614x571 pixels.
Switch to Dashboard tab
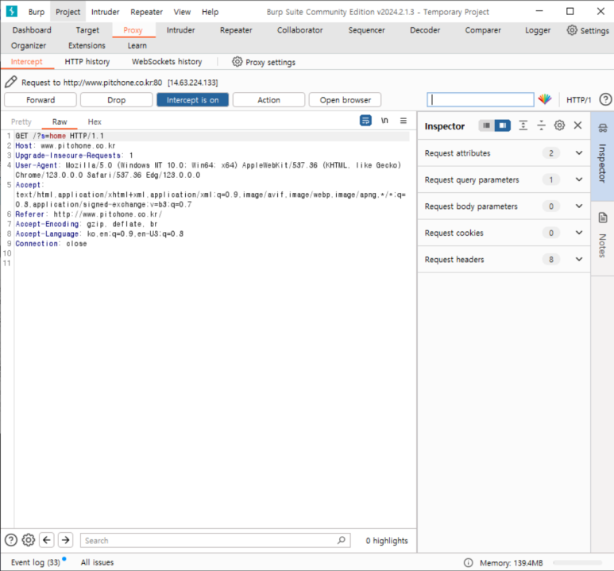[x=32, y=30]
